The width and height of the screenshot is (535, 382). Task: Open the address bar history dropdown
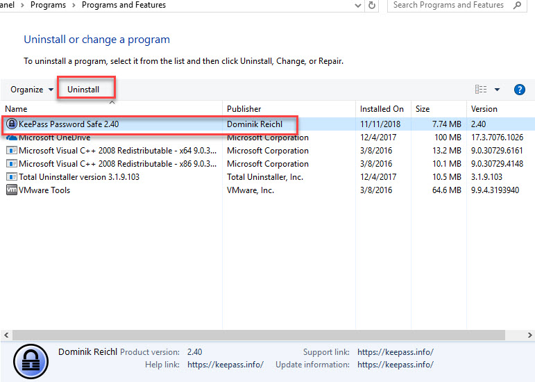(357, 6)
